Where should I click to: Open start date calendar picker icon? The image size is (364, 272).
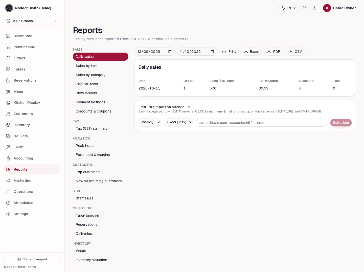pyautogui.click(x=170, y=52)
